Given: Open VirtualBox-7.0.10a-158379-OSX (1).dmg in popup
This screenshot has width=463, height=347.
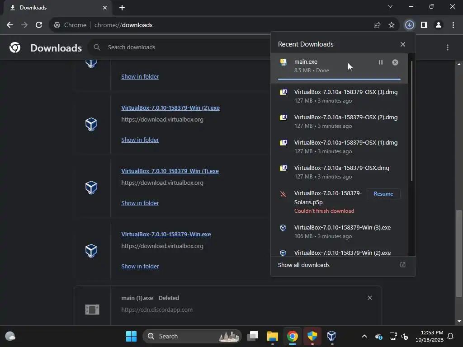Looking at the screenshot, I should [x=339, y=147].
